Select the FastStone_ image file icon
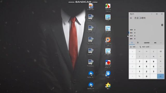 91,41
